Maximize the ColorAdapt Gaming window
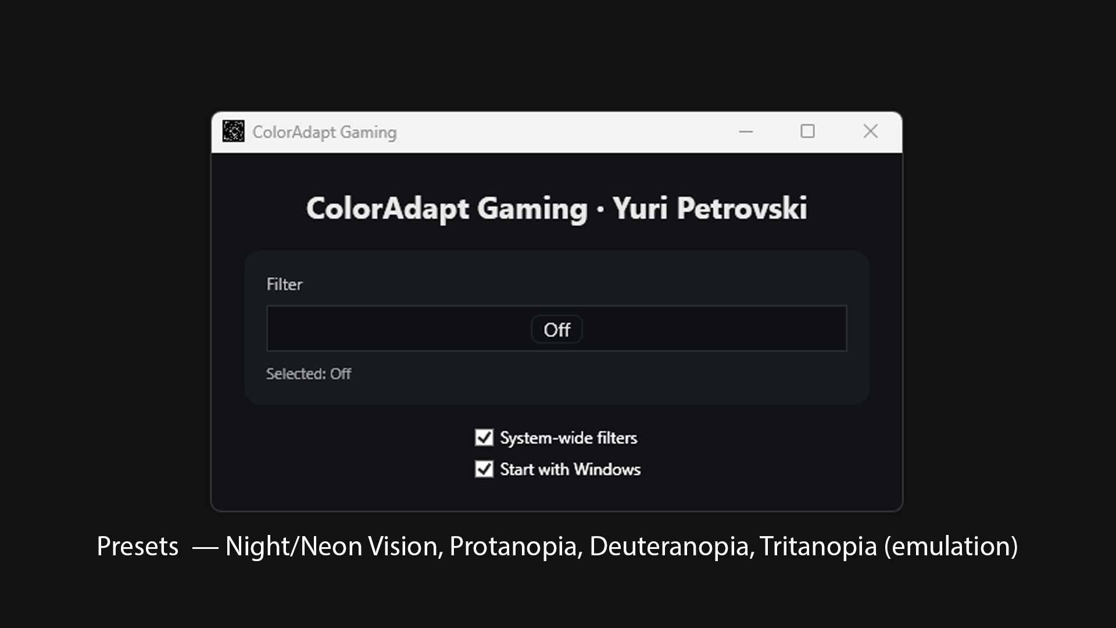Screen dimensions: 1116x628 tap(807, 131)
